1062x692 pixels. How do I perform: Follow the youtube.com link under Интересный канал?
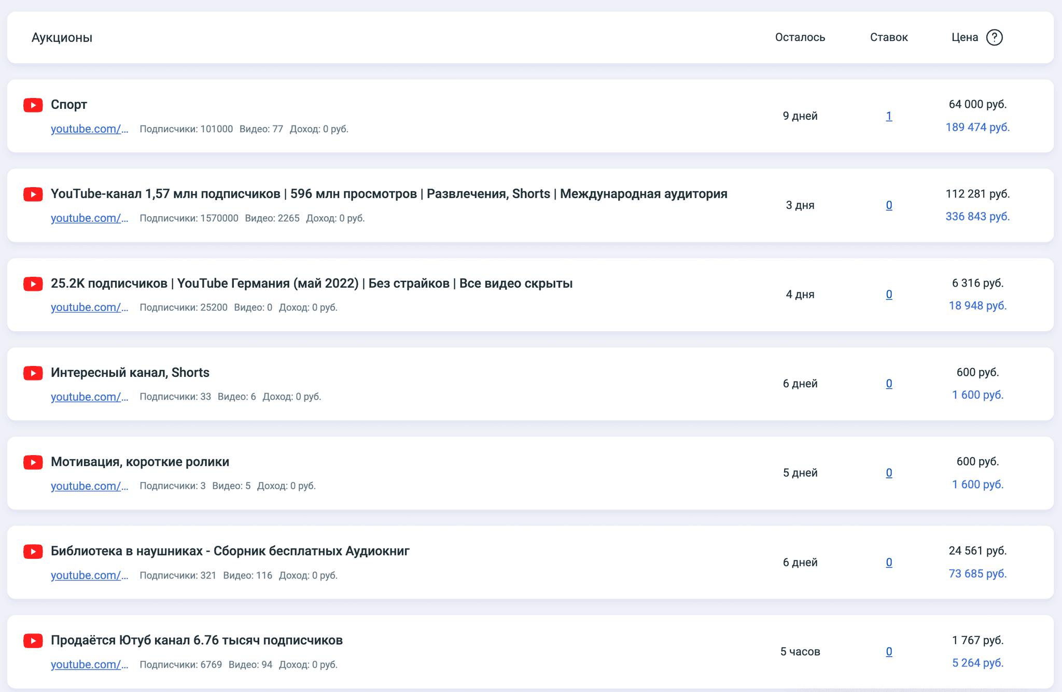click(90, 397)
